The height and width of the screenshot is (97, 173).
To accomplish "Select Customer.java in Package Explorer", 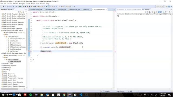I will pyautogui.click(x=14, y=41).
